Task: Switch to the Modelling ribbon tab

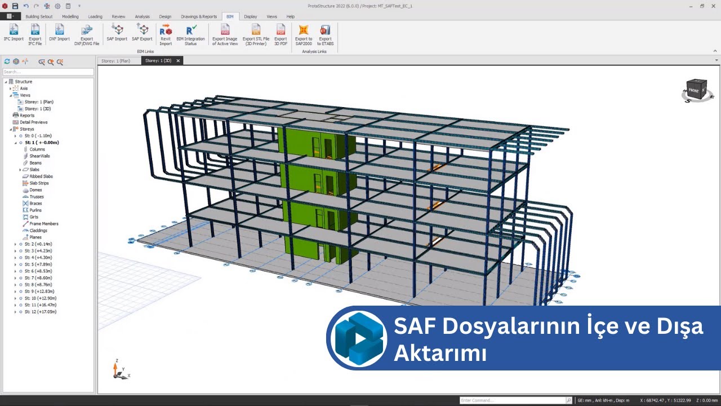Action: (70, 16)
